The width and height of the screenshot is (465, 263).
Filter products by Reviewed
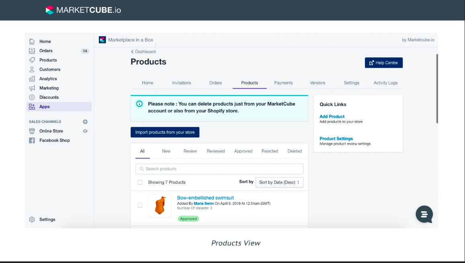pos(216,151)
